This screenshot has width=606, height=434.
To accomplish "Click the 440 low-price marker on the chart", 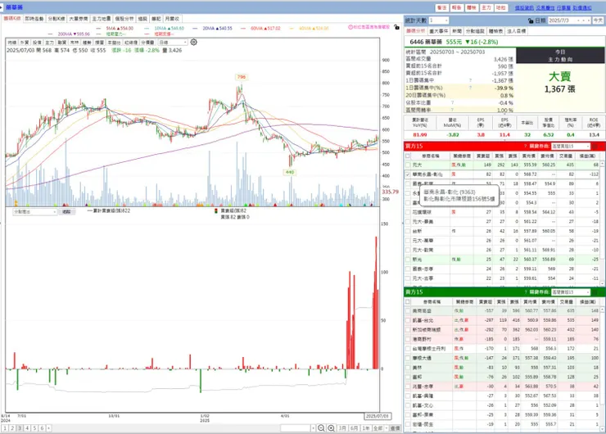I will 290,172.
